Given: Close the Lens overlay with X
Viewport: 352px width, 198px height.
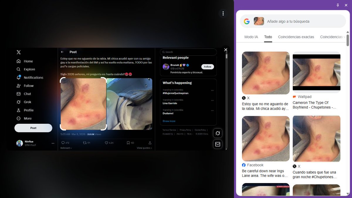Looking at the screenshot, I should coord(226,50).
